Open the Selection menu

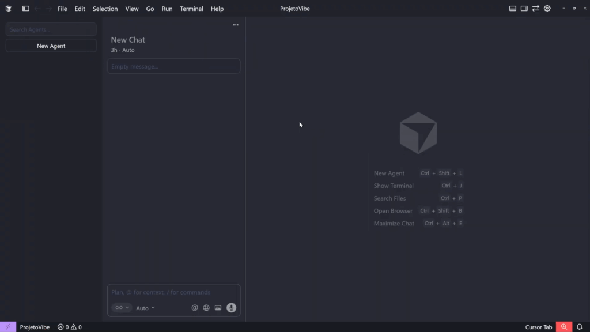(105, 9)
